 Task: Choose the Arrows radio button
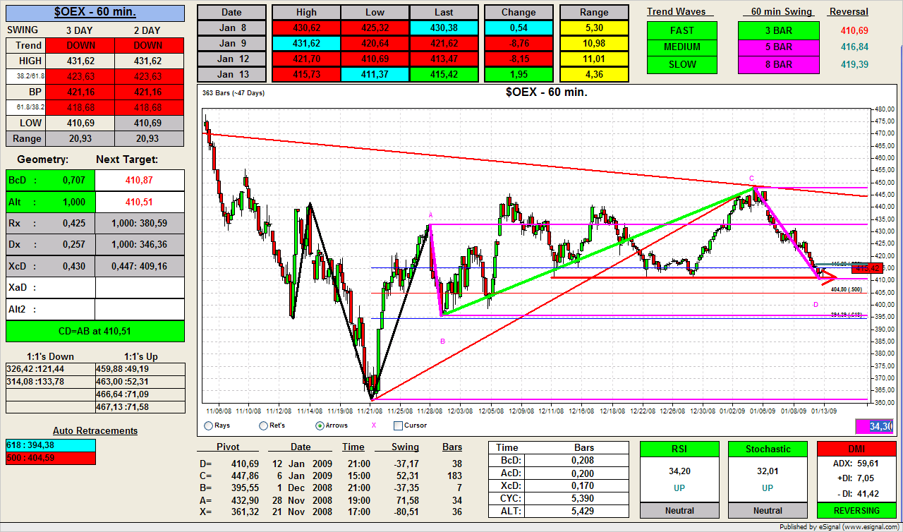pyautogui.click(x=320, y=425)
